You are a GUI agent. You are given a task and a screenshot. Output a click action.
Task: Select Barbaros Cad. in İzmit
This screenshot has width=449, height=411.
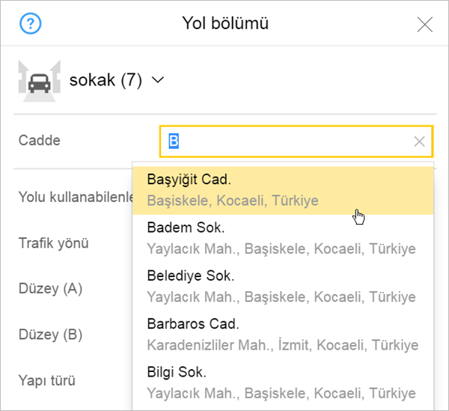[x=283, y=335]
